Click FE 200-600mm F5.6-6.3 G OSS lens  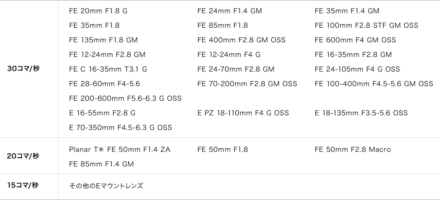(x=125, y=99)
